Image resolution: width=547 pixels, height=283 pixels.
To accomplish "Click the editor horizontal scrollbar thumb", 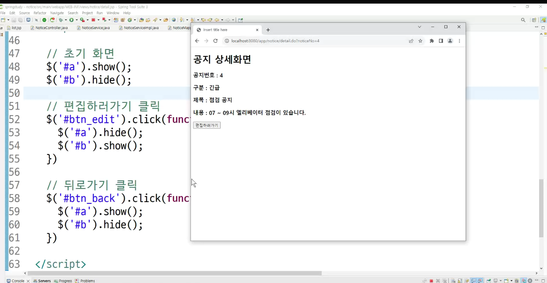I will [x=175, y=273].
